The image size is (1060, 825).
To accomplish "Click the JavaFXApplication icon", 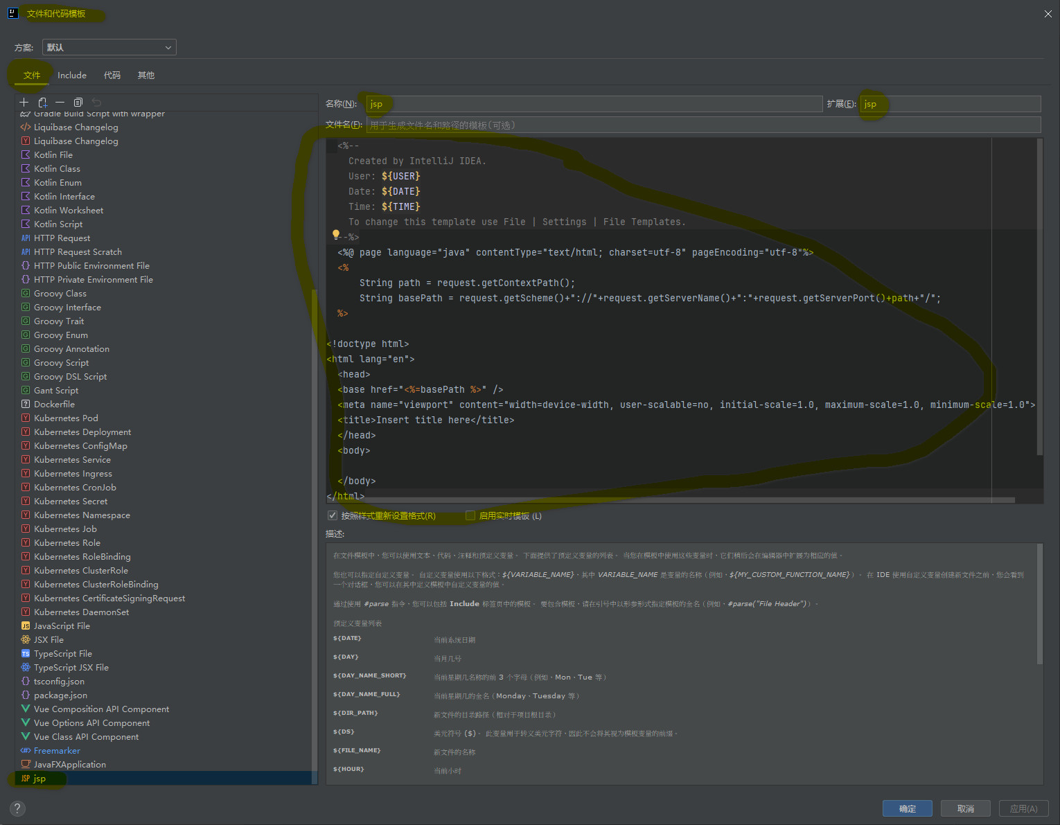I will point(26,765).
